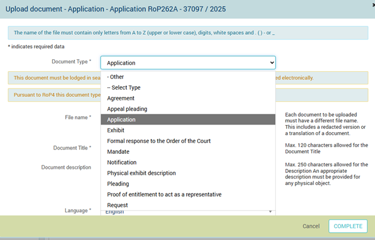The image size is (375, 240).
Task: Pick Formal response to the Order of the Court
Action: [x=158, y=141]
